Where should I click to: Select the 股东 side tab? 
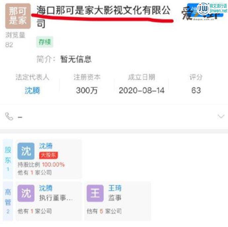coord(8,159)
